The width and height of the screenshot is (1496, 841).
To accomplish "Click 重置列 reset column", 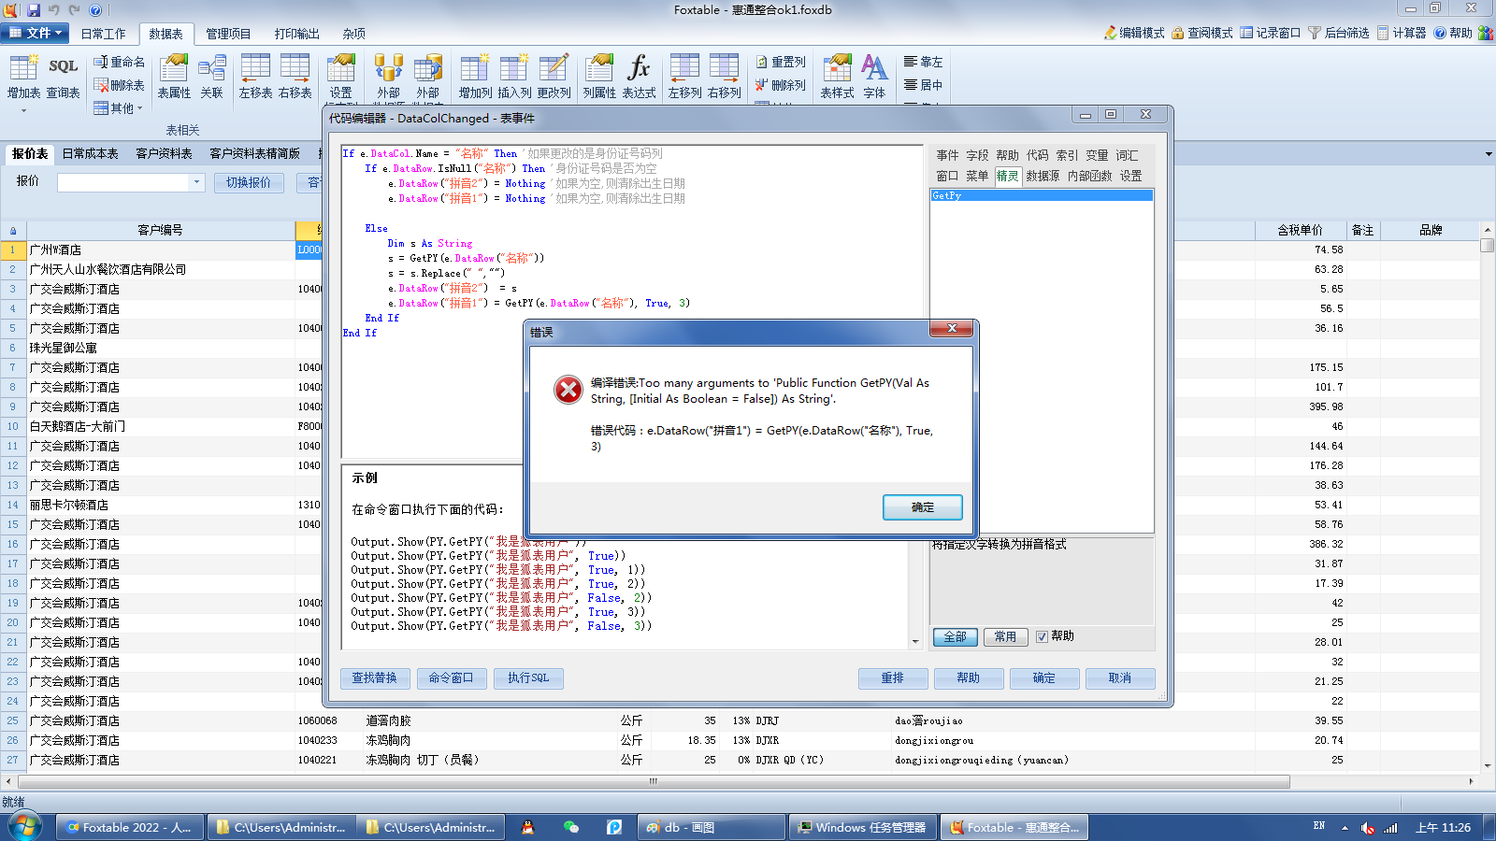I will pyautogui.click(x=781, y=62).
